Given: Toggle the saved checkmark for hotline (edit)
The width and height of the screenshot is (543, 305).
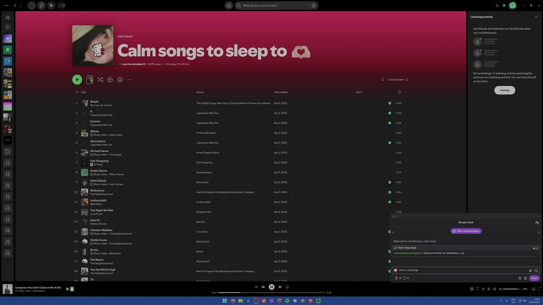Looking at the screenshot, I should click(x=389, y=202).
